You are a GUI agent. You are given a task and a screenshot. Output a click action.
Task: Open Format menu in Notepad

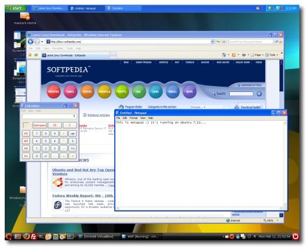pos(133,118)
